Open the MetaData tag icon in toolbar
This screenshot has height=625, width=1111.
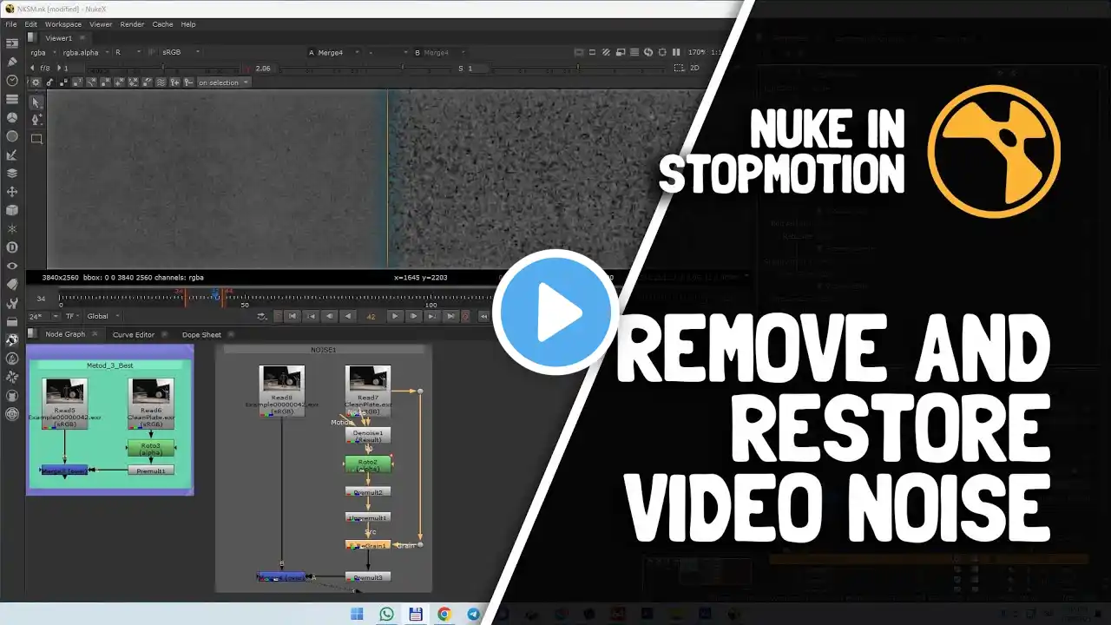(x=12, y=284)
